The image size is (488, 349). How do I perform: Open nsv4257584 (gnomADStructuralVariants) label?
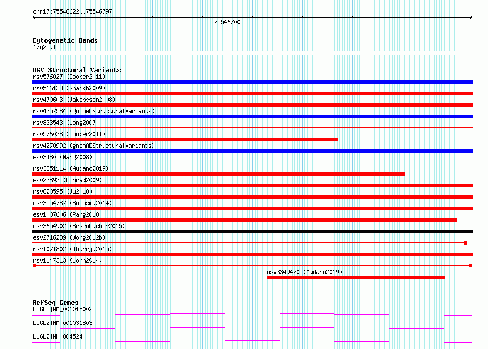tap(94, 111)
